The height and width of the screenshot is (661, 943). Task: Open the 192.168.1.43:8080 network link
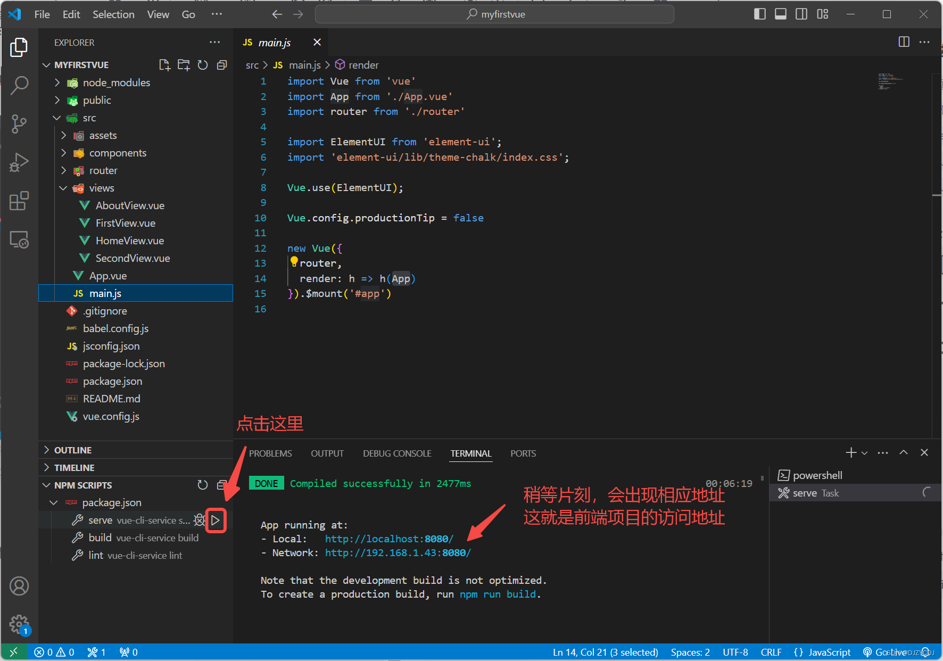click(398, 553)
